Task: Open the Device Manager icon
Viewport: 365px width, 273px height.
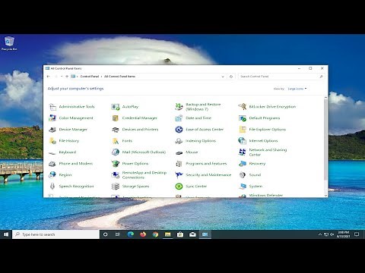Action: pos(52,130)
